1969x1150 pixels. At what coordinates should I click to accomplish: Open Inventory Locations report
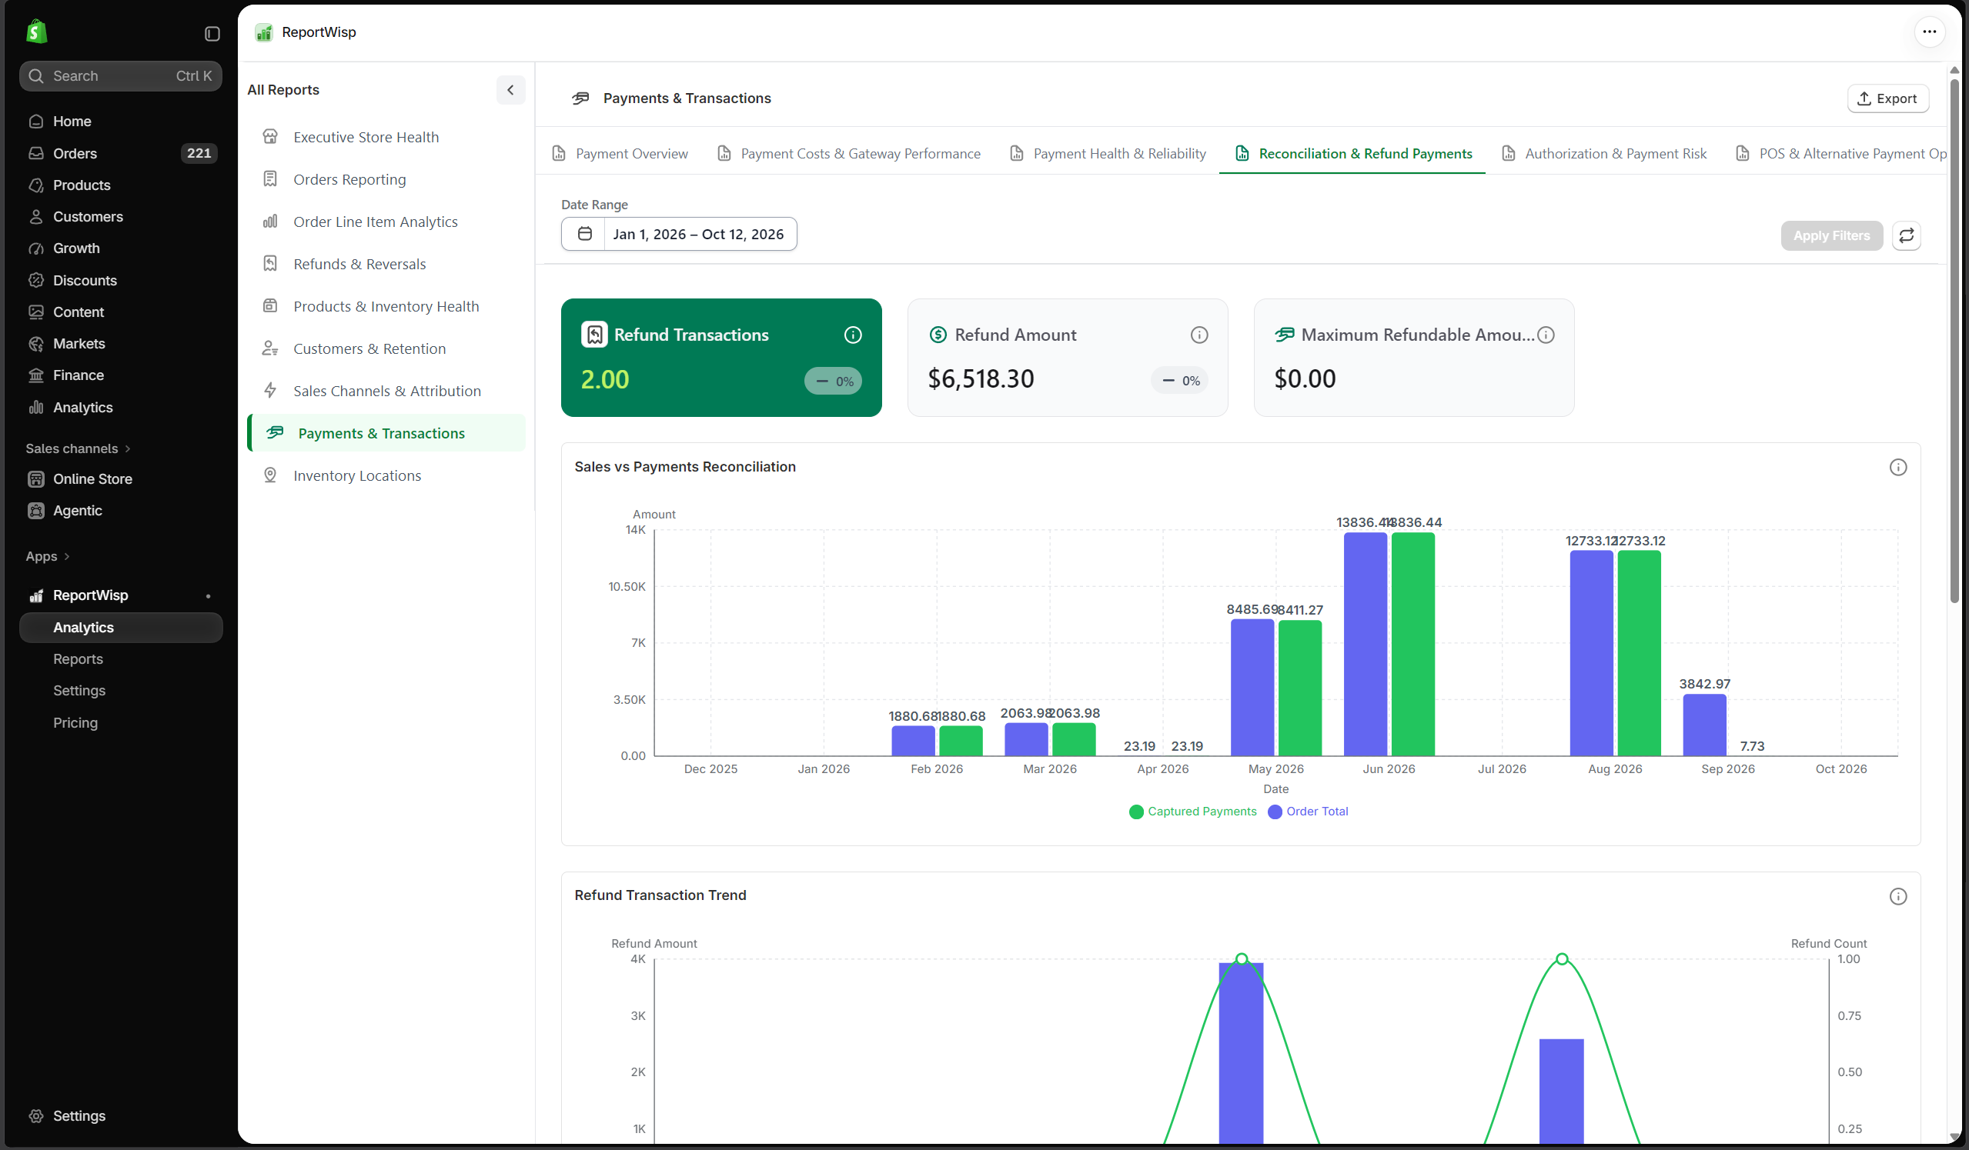click(386, 475)
